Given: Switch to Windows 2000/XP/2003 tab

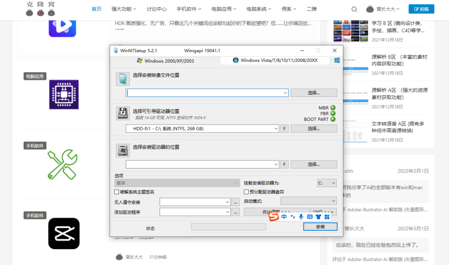Looking at the screenshot, I should (165, 61).
